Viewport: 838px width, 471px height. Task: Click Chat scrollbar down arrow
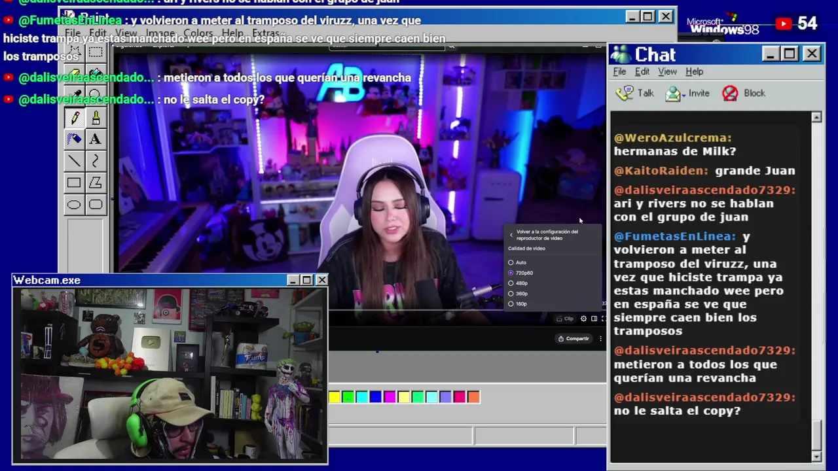[x=816, y=456]
